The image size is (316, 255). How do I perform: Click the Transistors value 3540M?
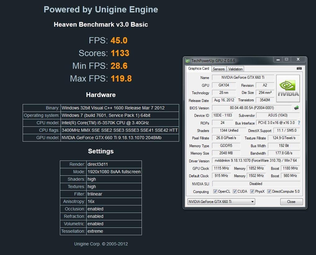(265, 100)
